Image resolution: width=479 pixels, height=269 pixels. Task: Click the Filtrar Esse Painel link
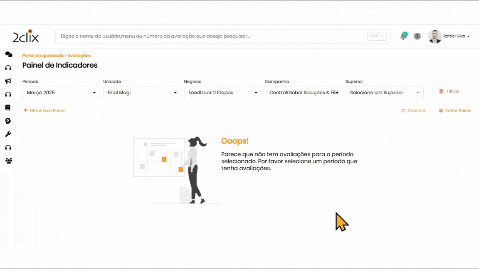[44, 111]
